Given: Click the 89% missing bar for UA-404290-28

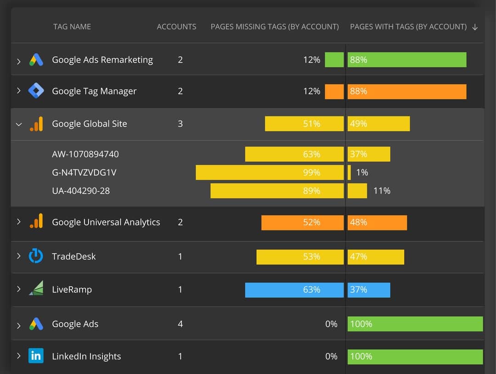Looking at the screenshot, I should tap(277, 191).
